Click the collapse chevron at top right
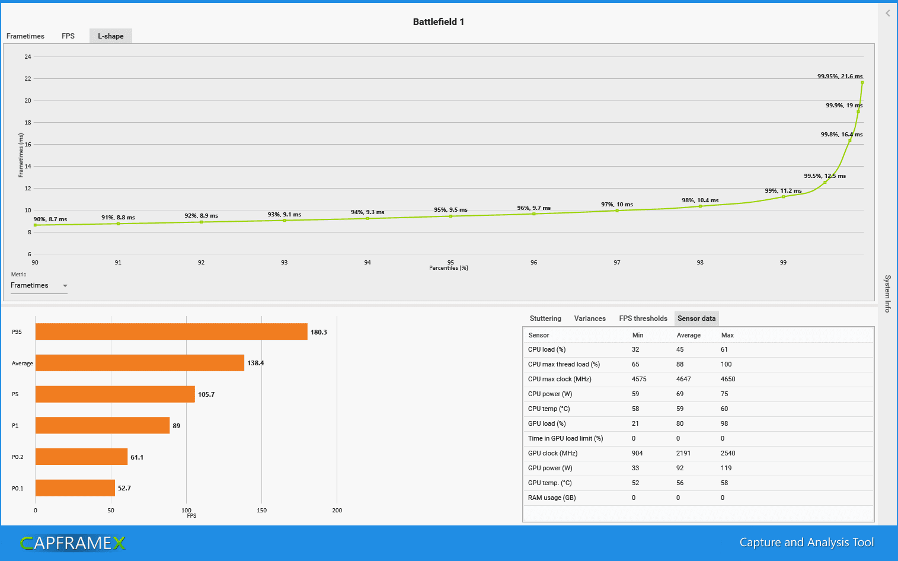The image size is (898, 561). (x=887, y=13)
